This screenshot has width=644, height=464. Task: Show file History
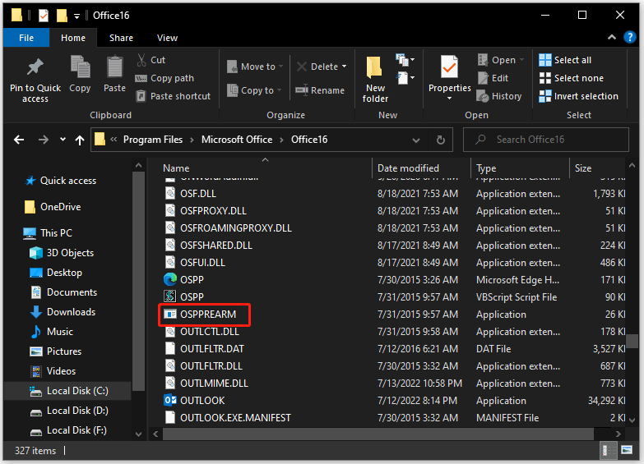(499, 96)
